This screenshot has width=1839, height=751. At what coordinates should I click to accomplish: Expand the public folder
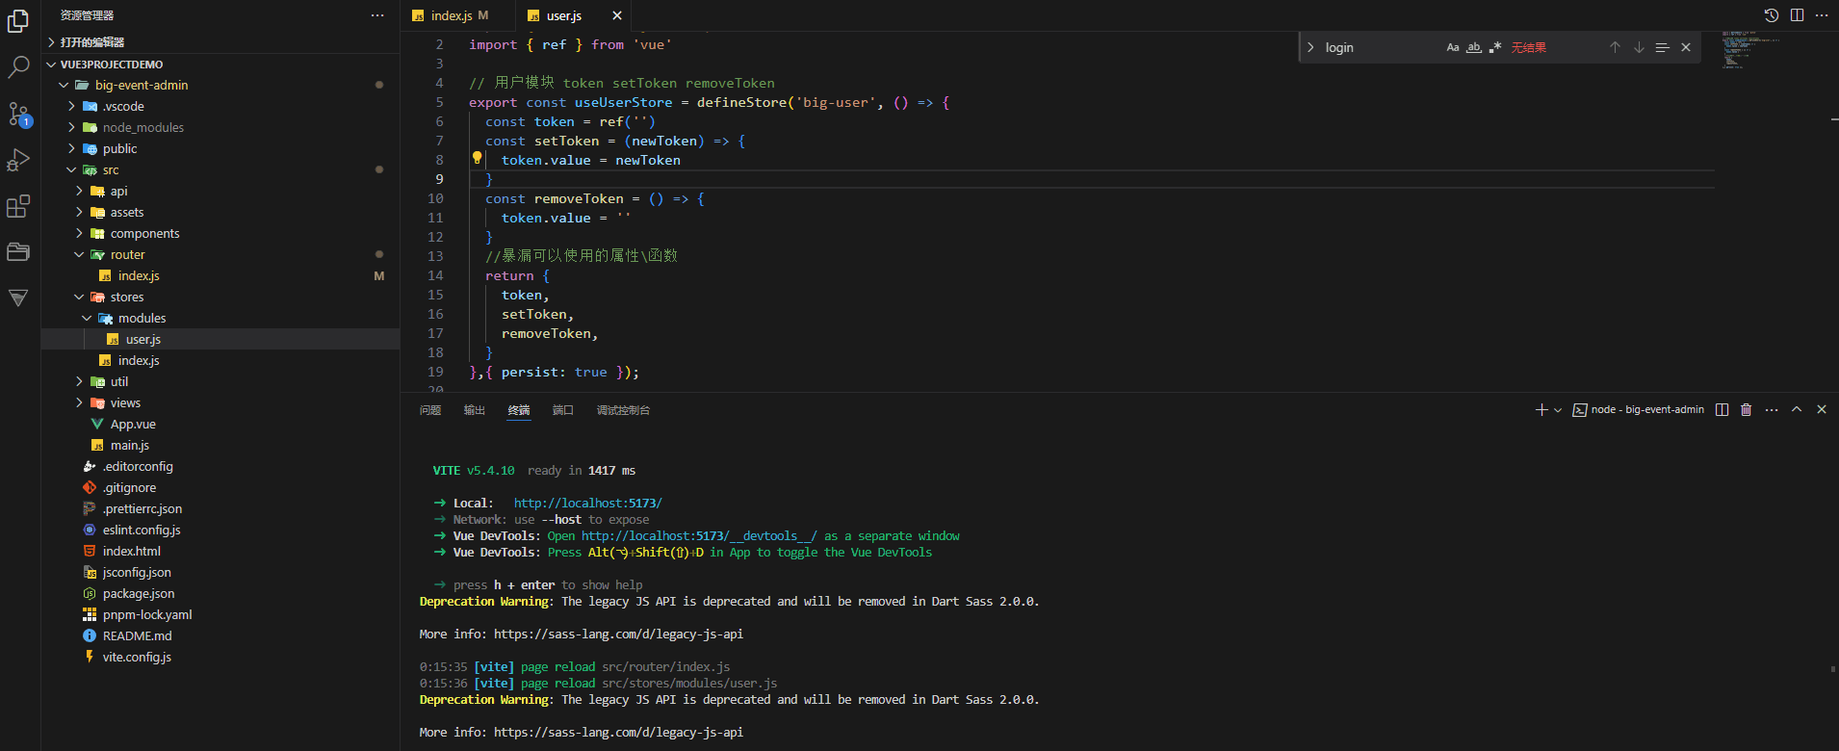220,148
